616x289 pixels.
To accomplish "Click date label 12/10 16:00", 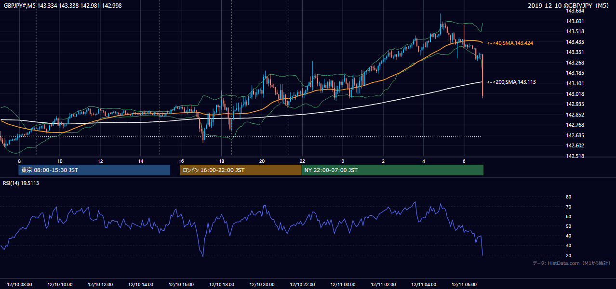I will (181, 285).
